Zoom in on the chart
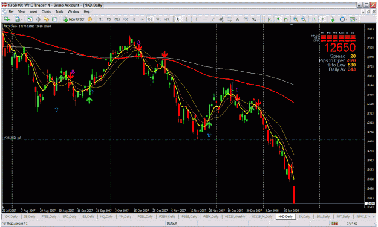This screenshot has height=227, width=378. tap(295, 19)
